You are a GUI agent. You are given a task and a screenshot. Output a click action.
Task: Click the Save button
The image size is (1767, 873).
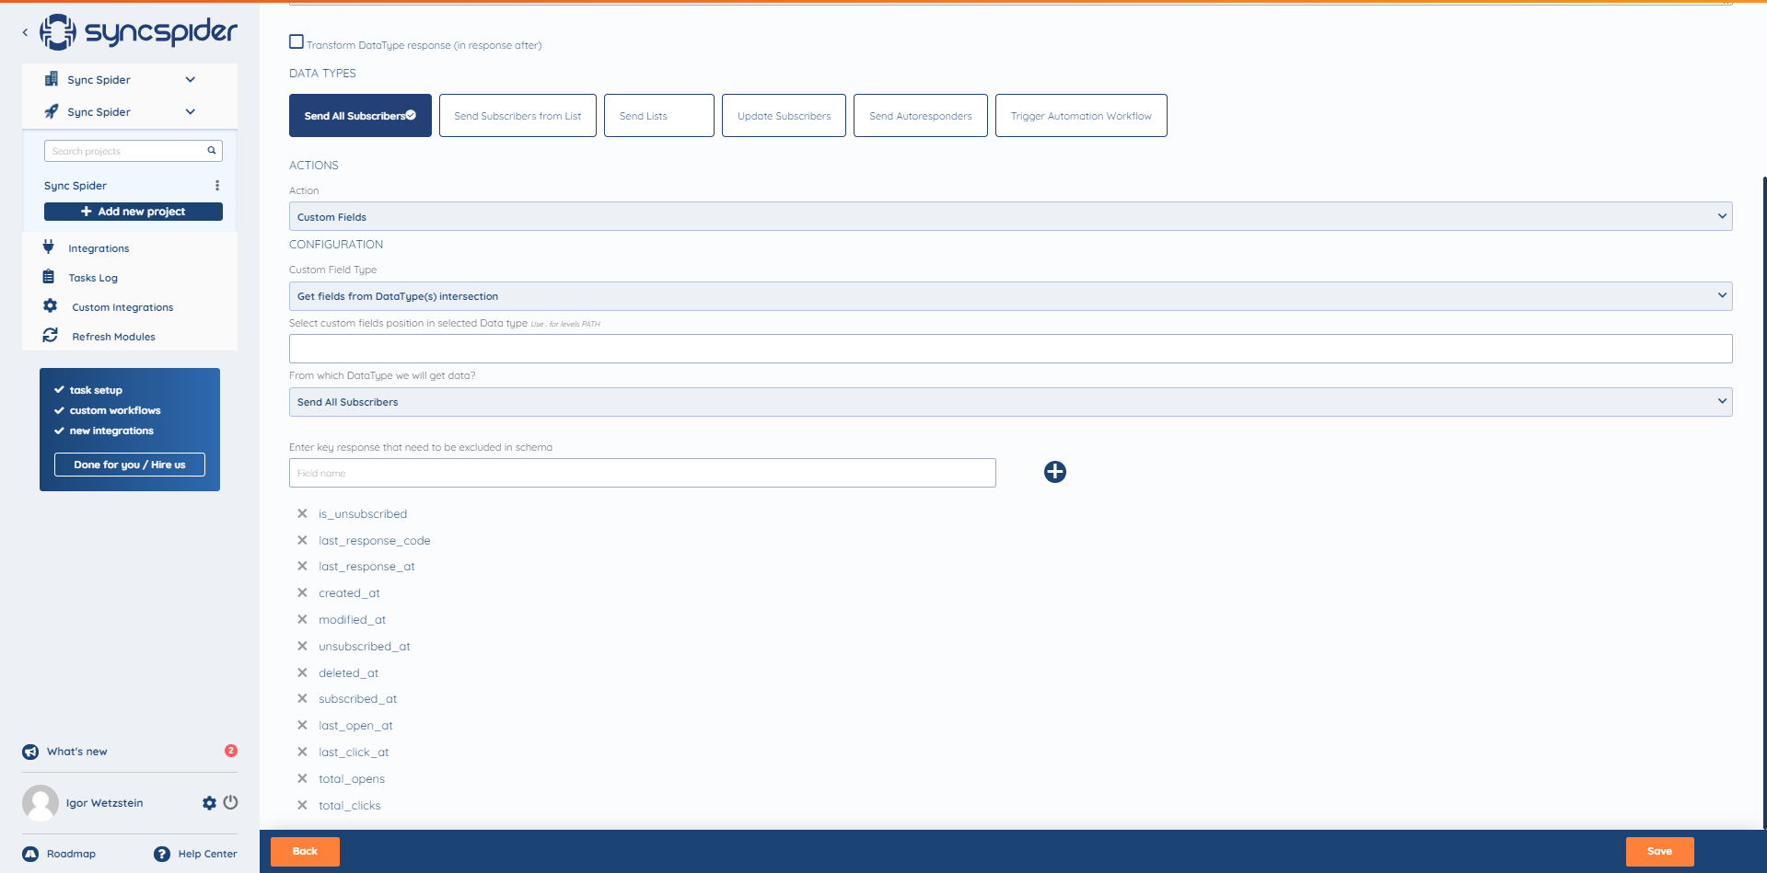coord(1659,852)
